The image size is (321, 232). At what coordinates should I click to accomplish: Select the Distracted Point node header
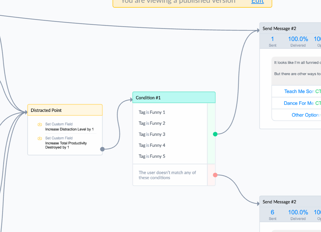[65, 110]
